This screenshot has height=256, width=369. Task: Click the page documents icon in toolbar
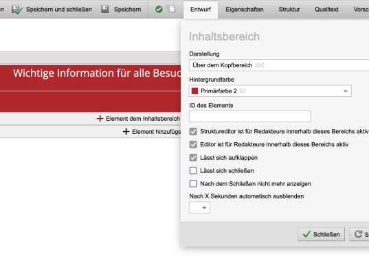(171, 9)
